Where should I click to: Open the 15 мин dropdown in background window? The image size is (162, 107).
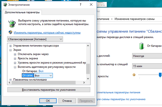(x=147, y=66)
